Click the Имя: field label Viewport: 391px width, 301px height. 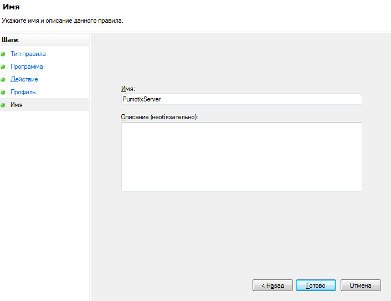pyautogui.click(x=128, y=89)
